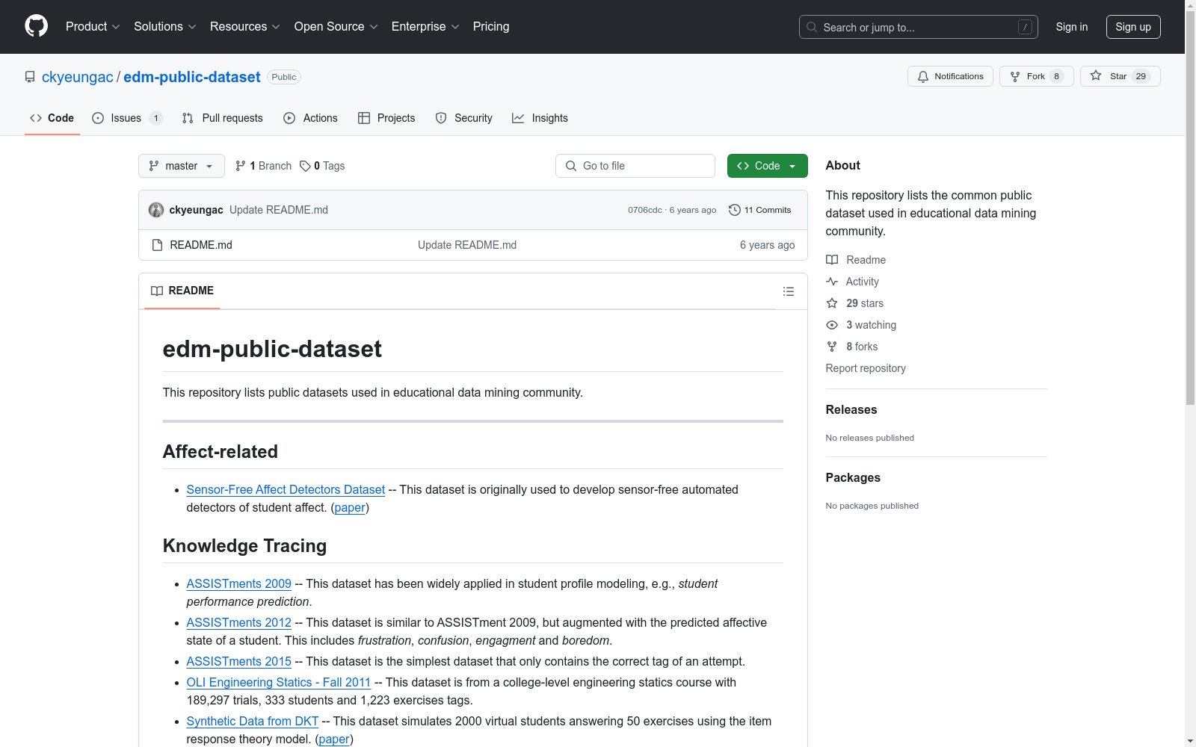This screenshot has height=747, width=1196.
Task: Click the tag icon beside 0 Tags
Action: click(x=305, y=166)
